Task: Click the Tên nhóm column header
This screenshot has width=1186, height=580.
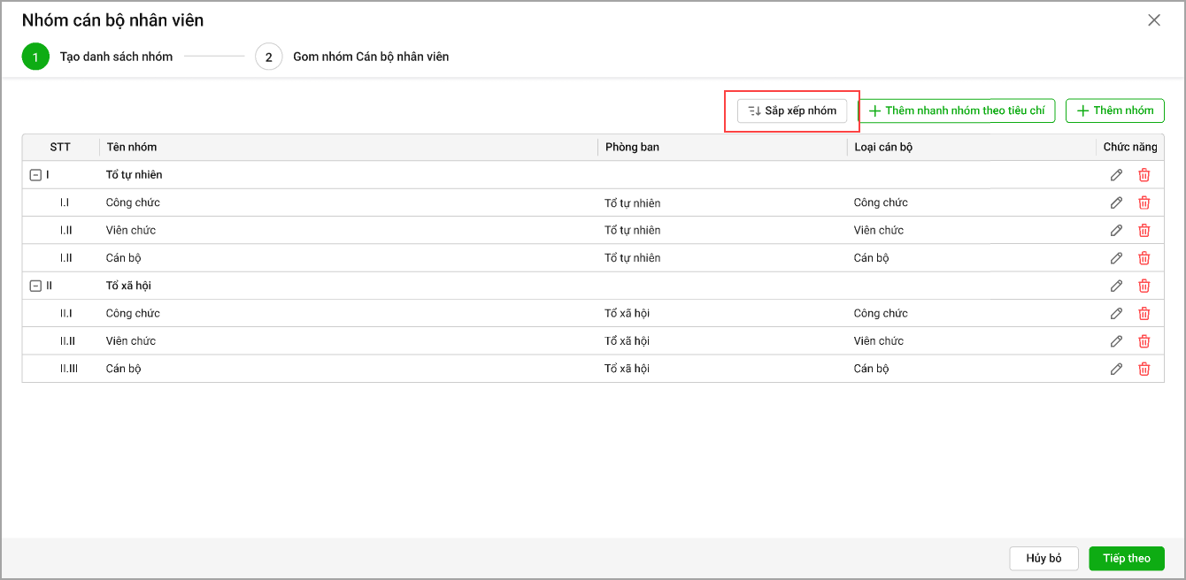Action: click(x=132, y=147)
